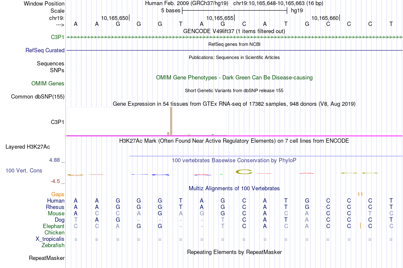Click the chr19: base position label
This screenshot has height=268, width=403.
point(57,18)
